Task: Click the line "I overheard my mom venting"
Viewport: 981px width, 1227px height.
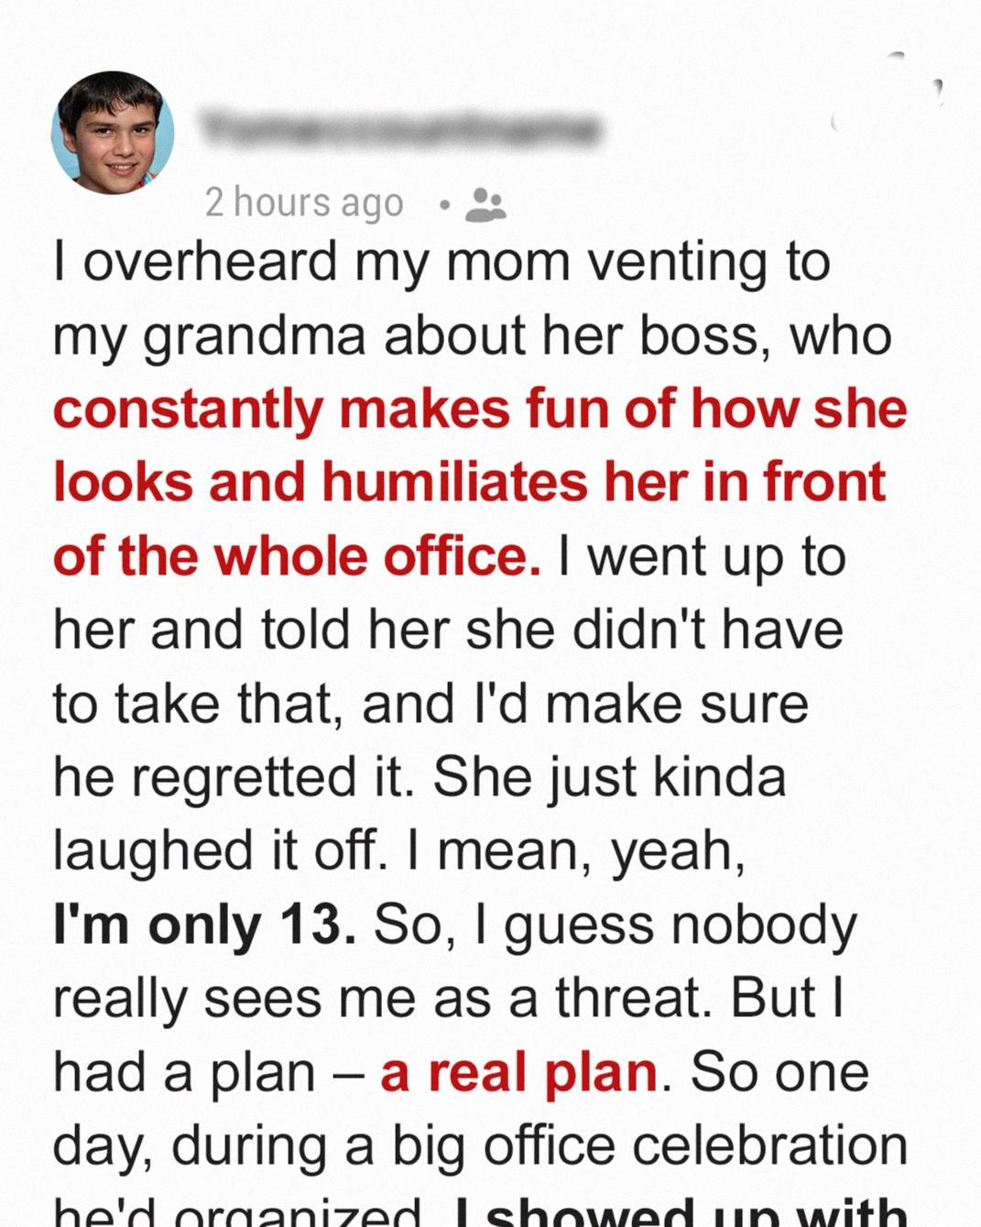Action: pos(441,261)
